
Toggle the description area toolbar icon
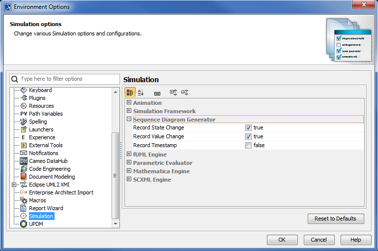point(157,94)
